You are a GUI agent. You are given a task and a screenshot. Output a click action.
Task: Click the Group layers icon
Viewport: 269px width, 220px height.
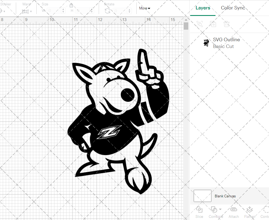pyautogui.click(x=200, y=24)
